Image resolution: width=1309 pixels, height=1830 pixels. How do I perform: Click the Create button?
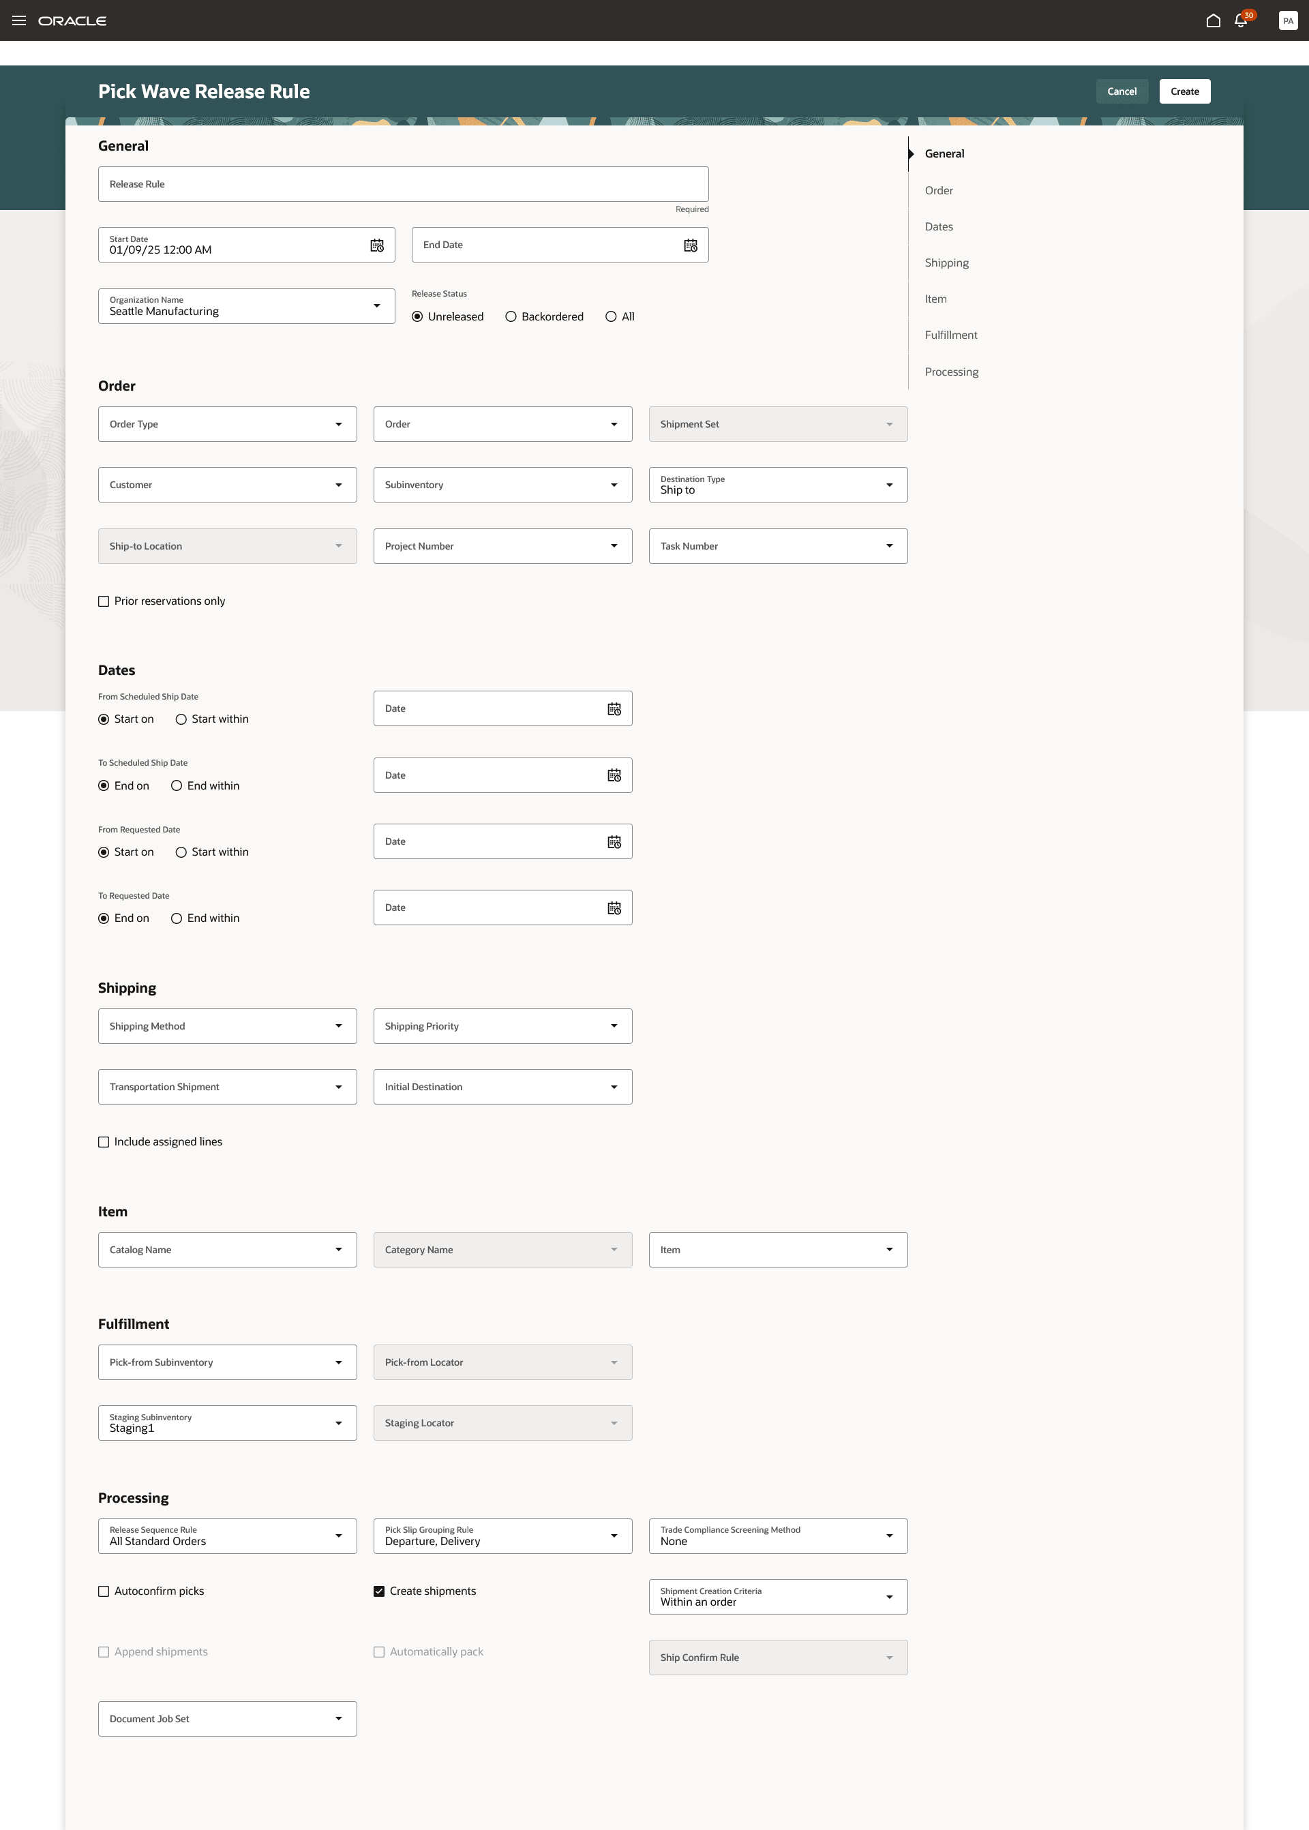tap(1184, 91)
